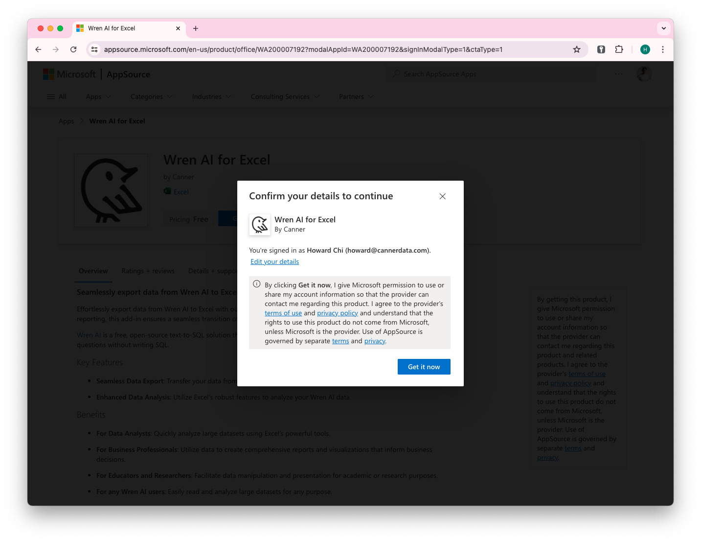The image size is (701, 542).
Task: Close the Wren AI for Excel tab
Action: (x=178, y=28)
